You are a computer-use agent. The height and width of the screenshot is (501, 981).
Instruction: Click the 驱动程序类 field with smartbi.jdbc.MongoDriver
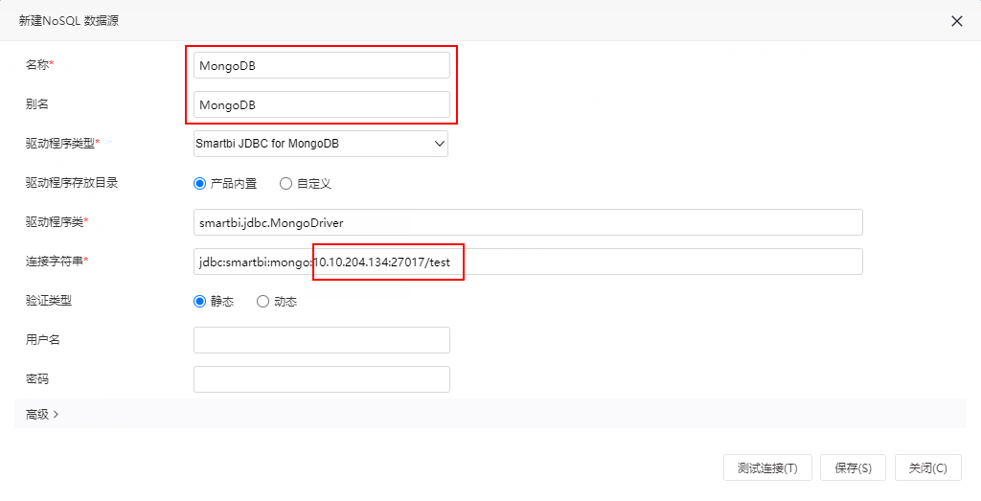(528, 222)
